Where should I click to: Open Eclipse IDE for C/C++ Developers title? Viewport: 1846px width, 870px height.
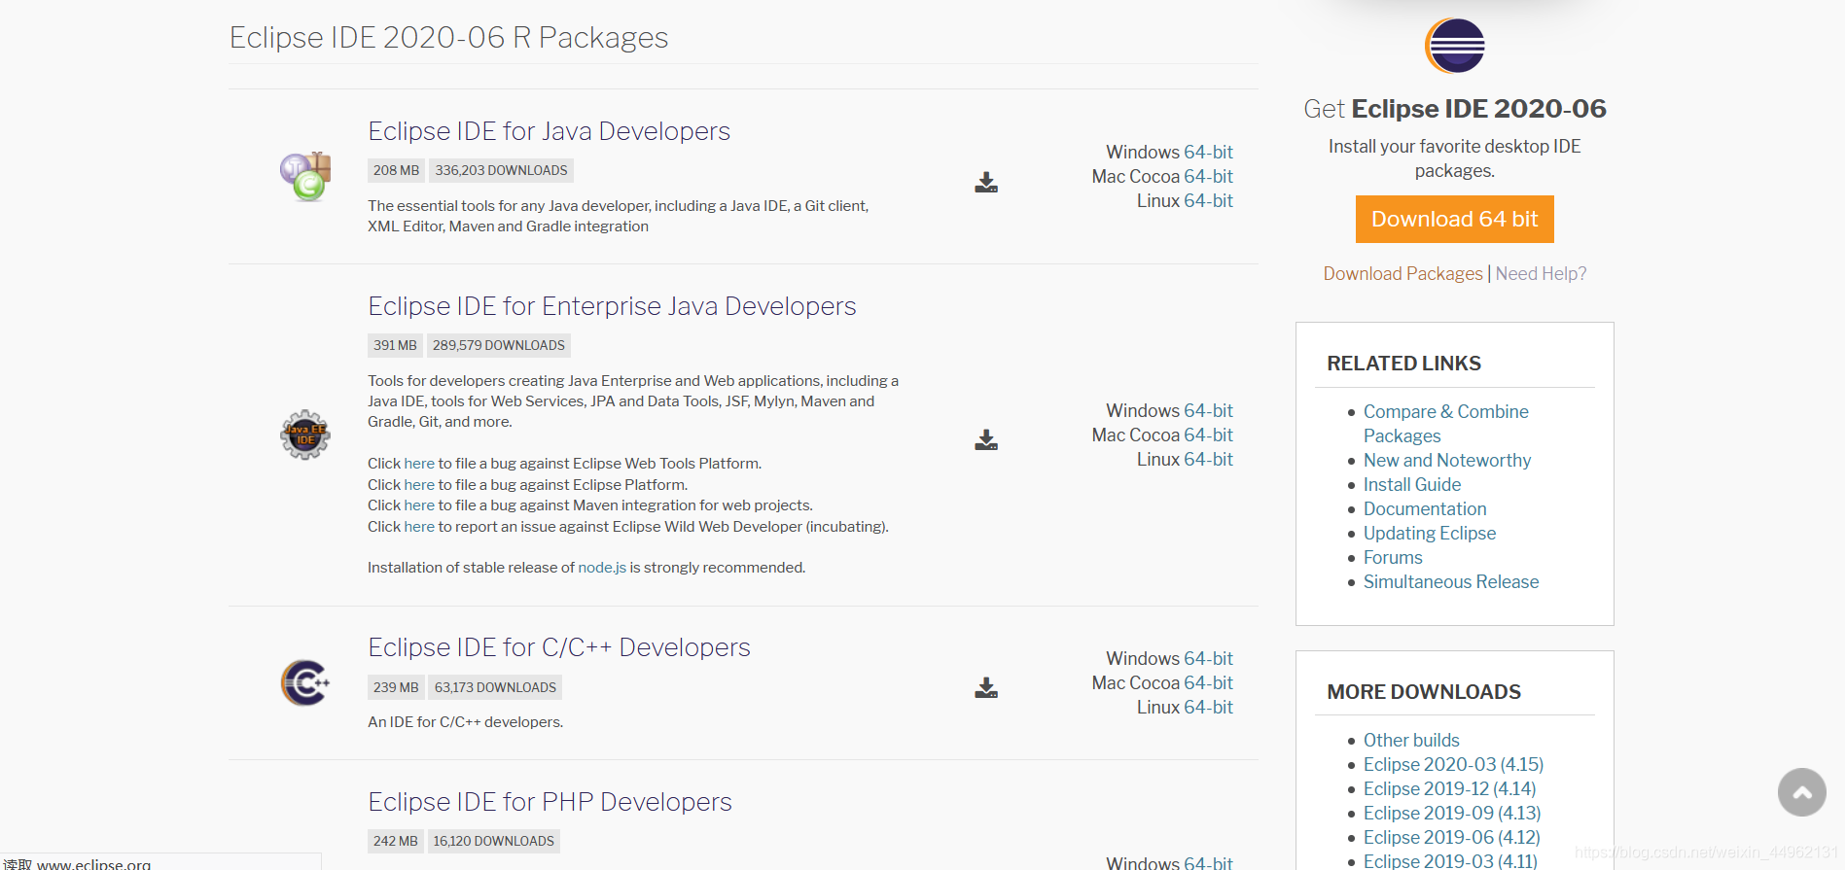click(x=559, y=647)
